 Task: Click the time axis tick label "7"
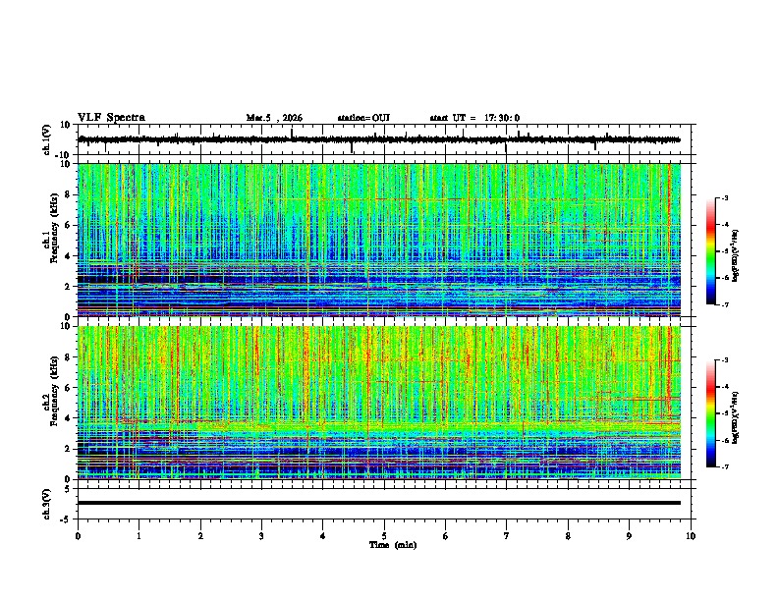pyautogui.click(x=507, y=536)
